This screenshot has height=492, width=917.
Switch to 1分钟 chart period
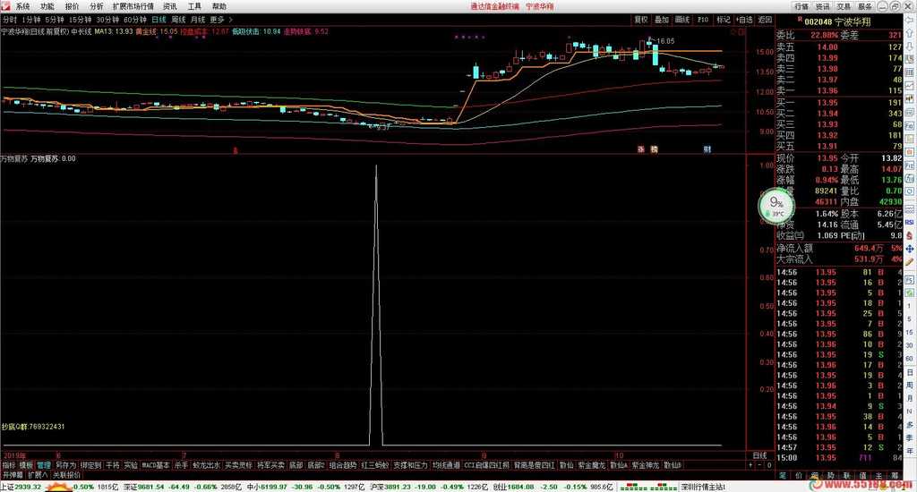tap(31, 20)
